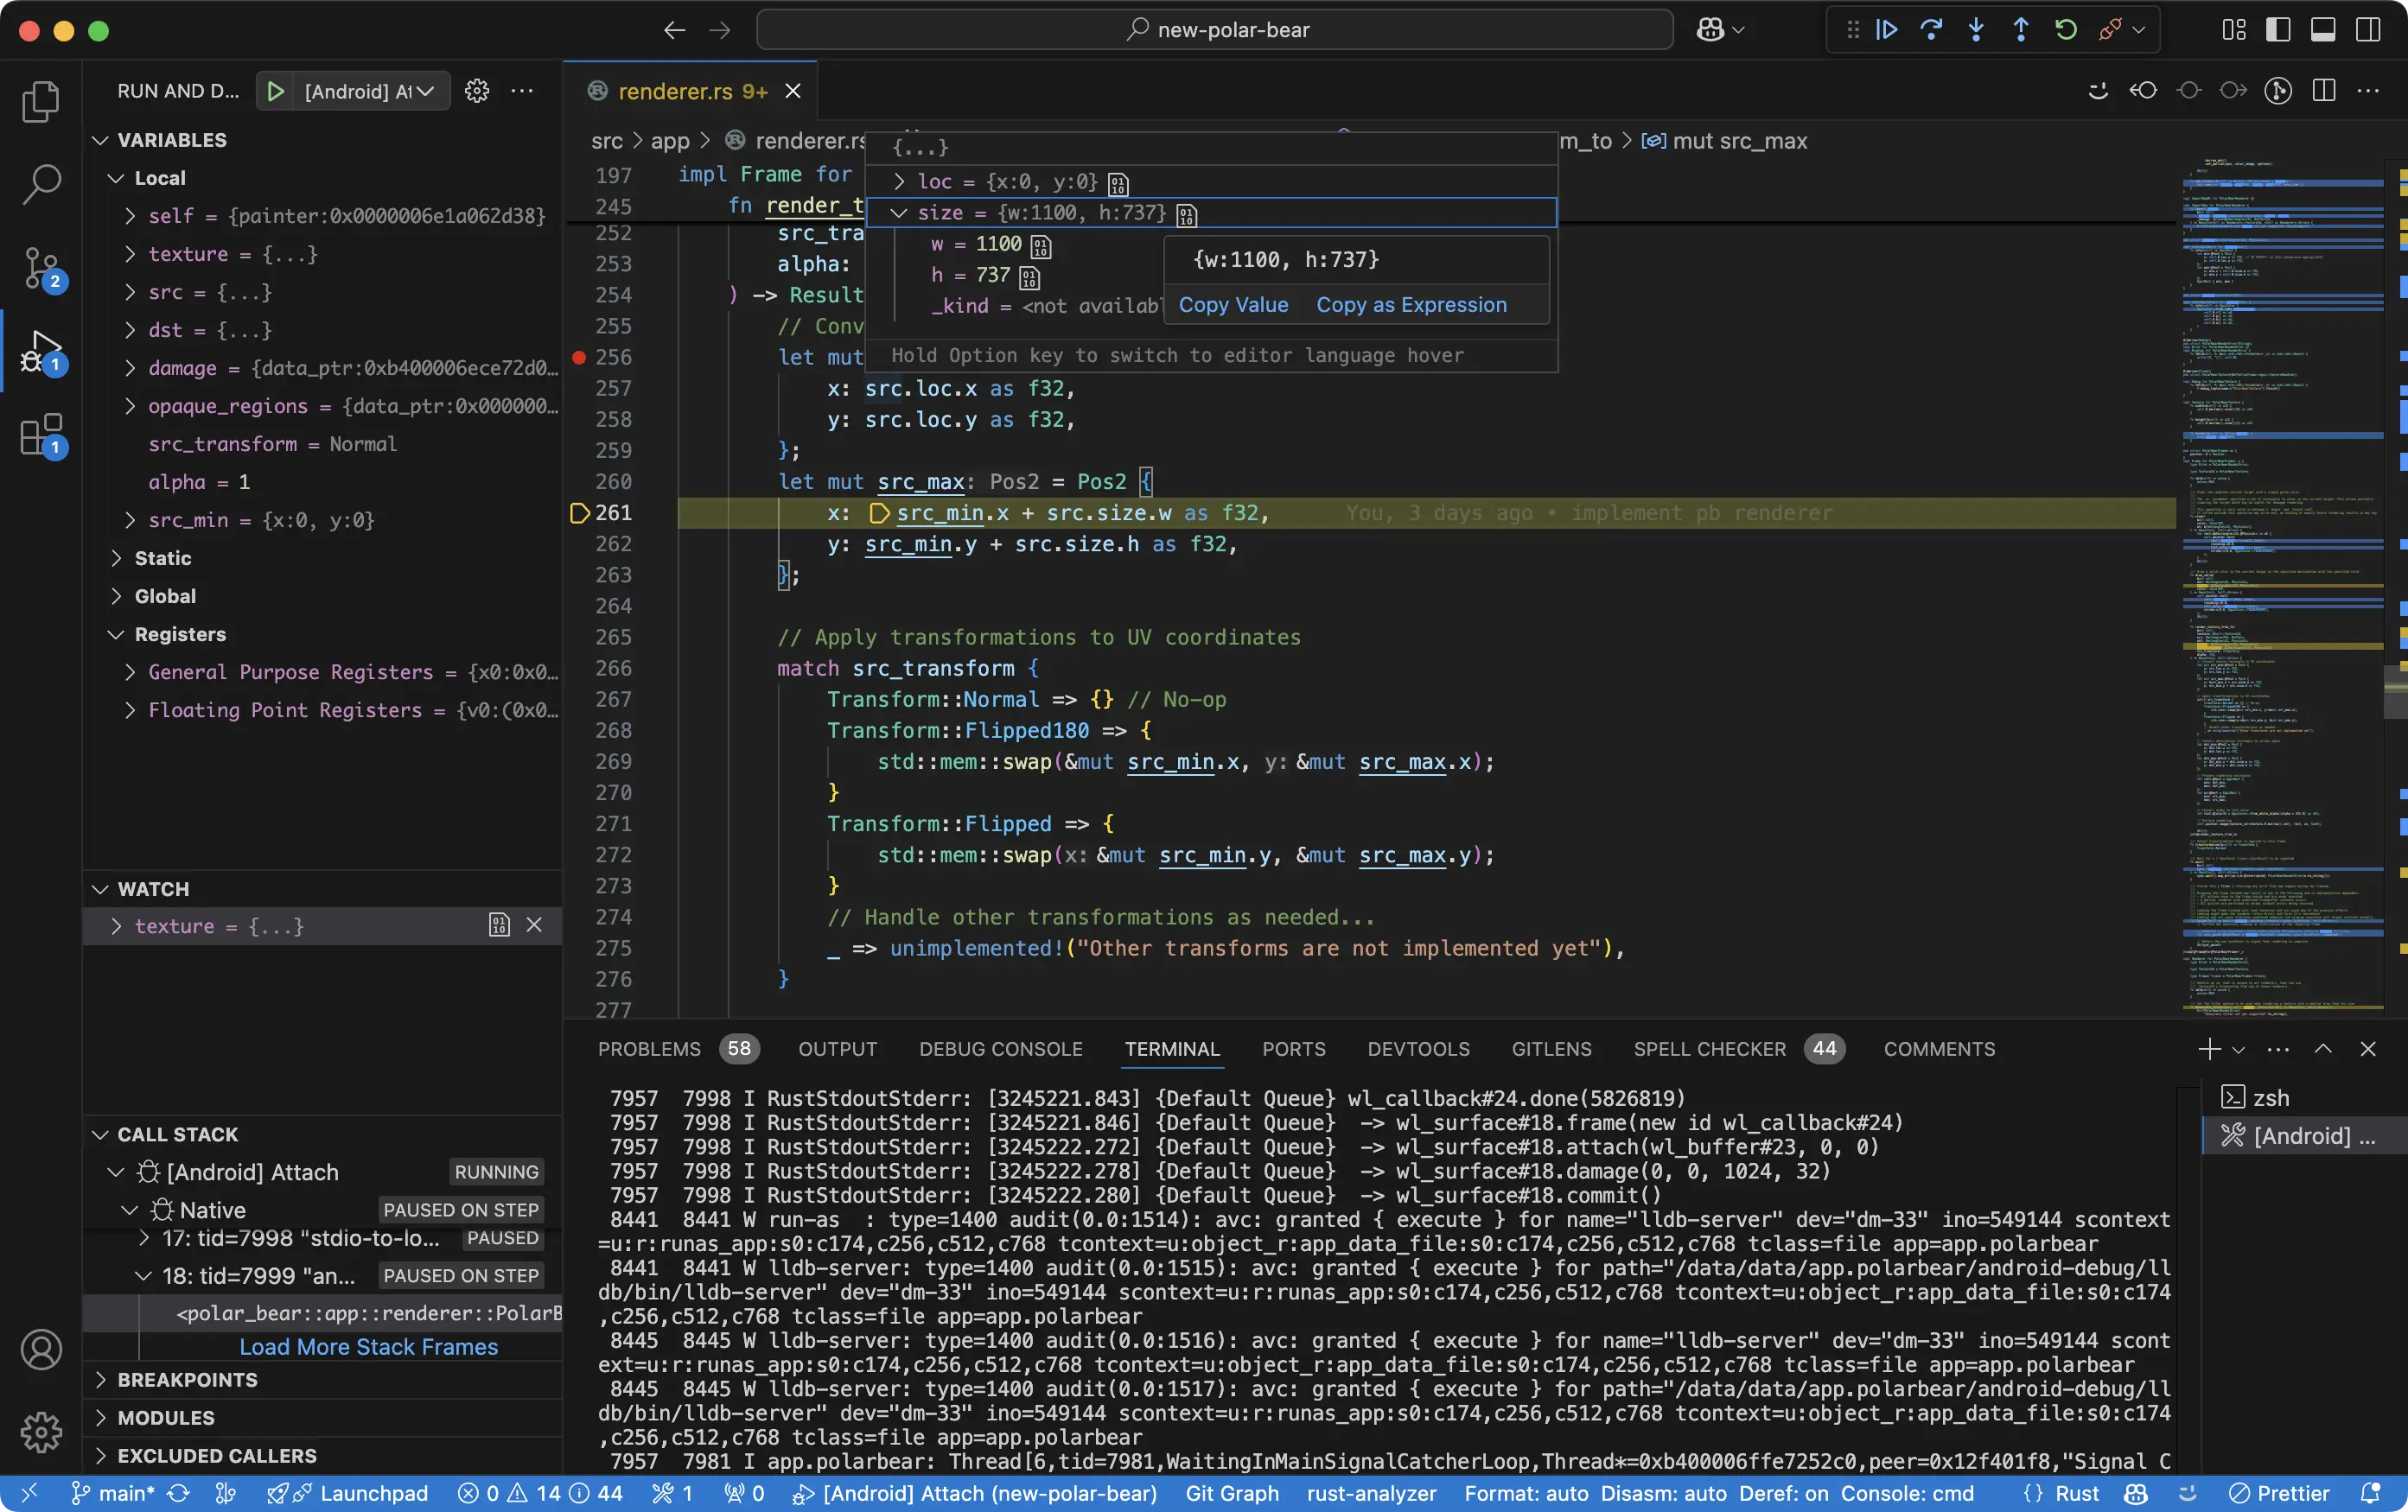Viewport: 2408px width, 1512px height.
Task: Expand General Purpose Registers
Action: pyautogui.click(x=129, y=671)
